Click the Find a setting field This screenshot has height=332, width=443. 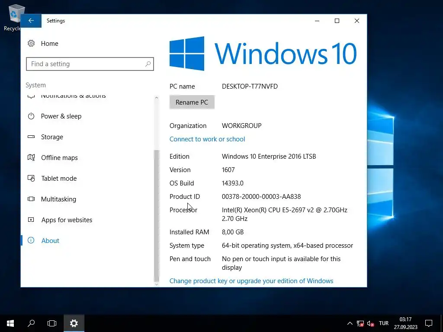coord(90,64)
